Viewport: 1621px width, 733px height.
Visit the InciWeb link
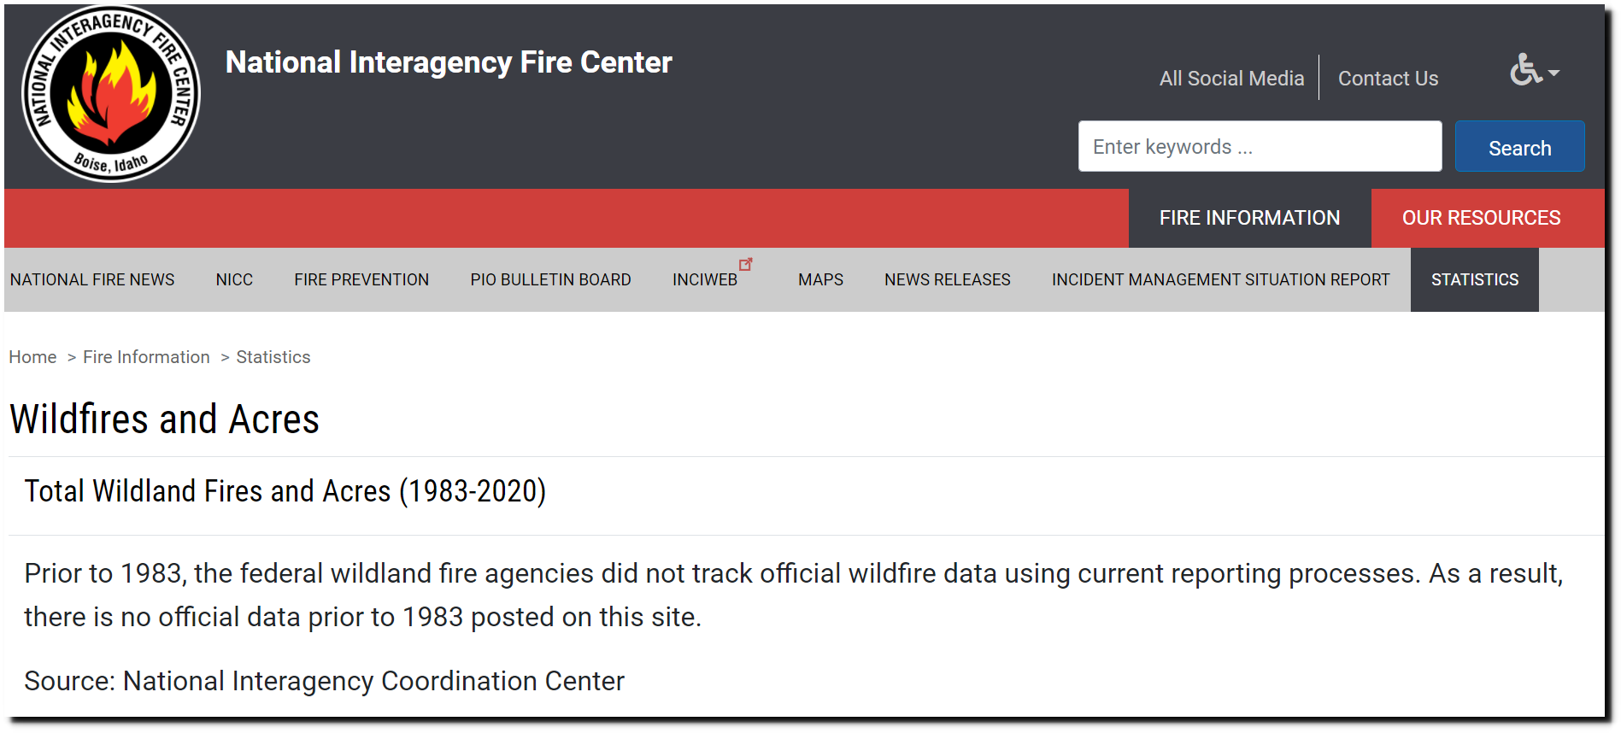point(705,279)
